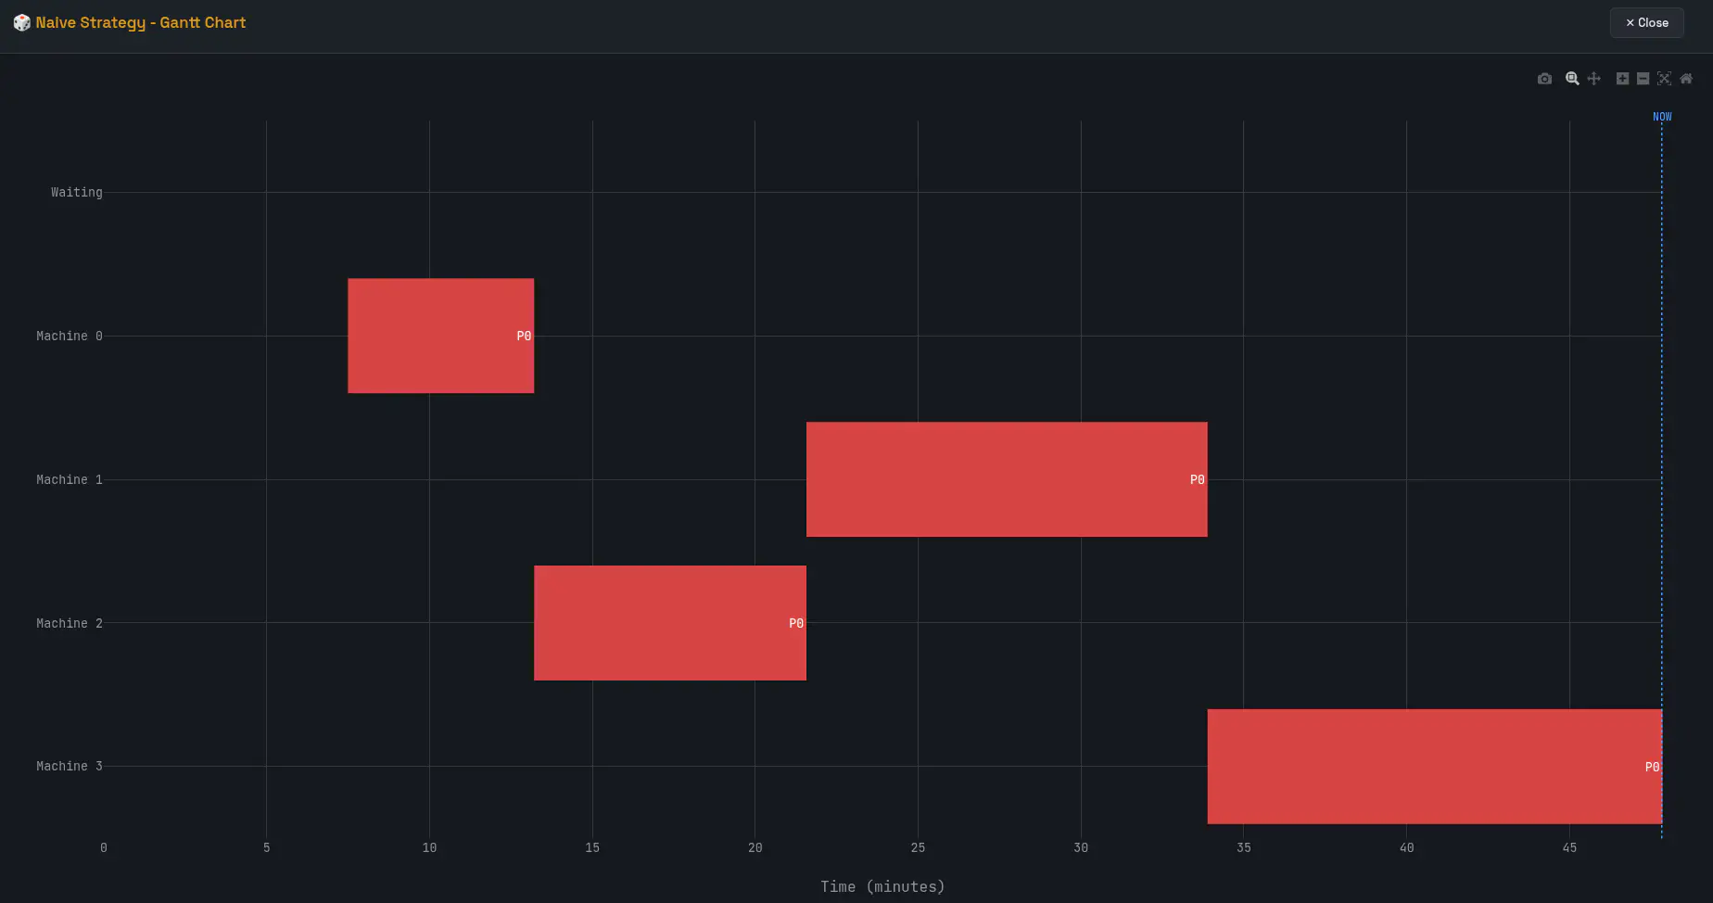Click the Waiting row label
The height and width of the screenshot is (903, 1713).
[x=76, y=192]
